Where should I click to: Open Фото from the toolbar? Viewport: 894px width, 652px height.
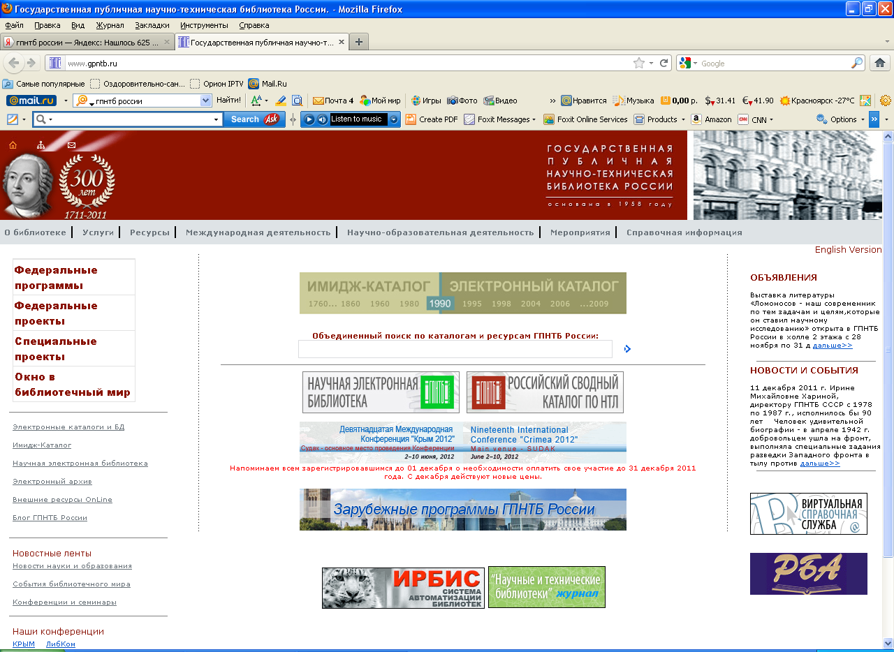pos(462,101)
